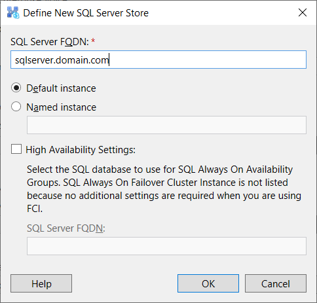This screenshot has width=317, height=303.
Task: Click the "Named instance" label text
Action: point(62,107)
